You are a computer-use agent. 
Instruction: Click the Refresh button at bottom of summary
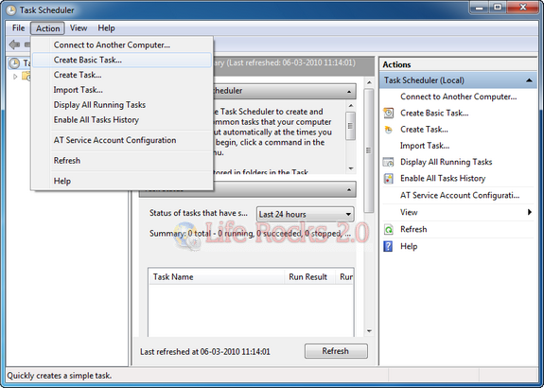tap(336, 351)
